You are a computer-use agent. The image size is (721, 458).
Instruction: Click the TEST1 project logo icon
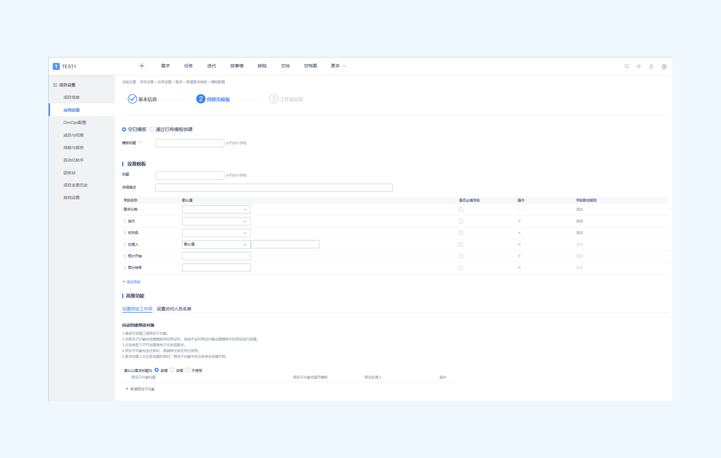pyautogui.click(x=56, y=66)
